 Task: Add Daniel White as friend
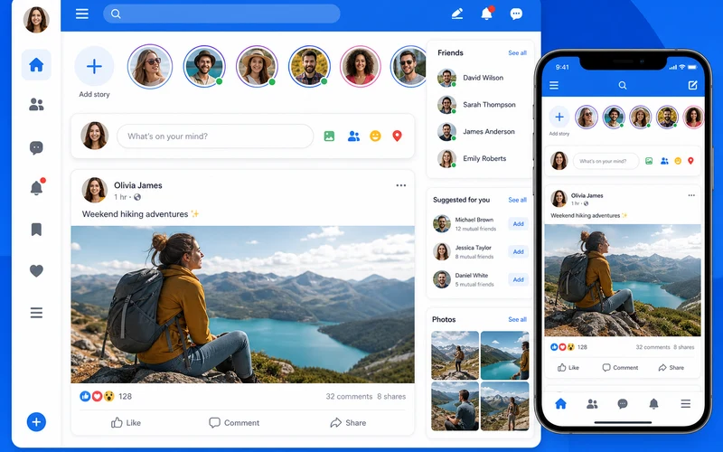click(x=518, y=279)
